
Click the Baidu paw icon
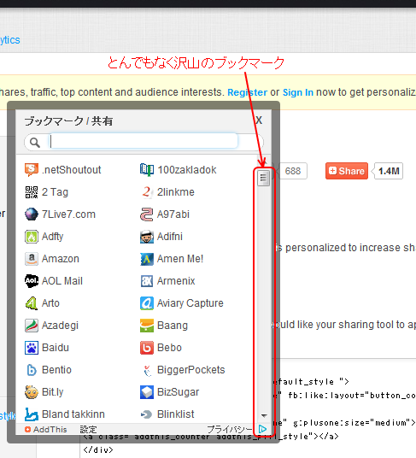[32, 348]
